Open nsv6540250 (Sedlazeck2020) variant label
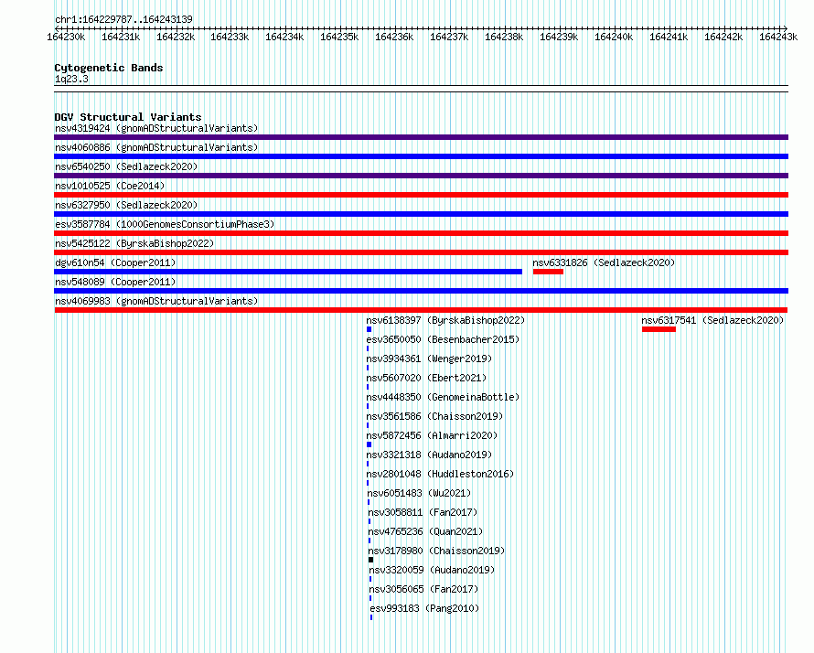Screen dimensions: 814x653 [x=126, y=166]
